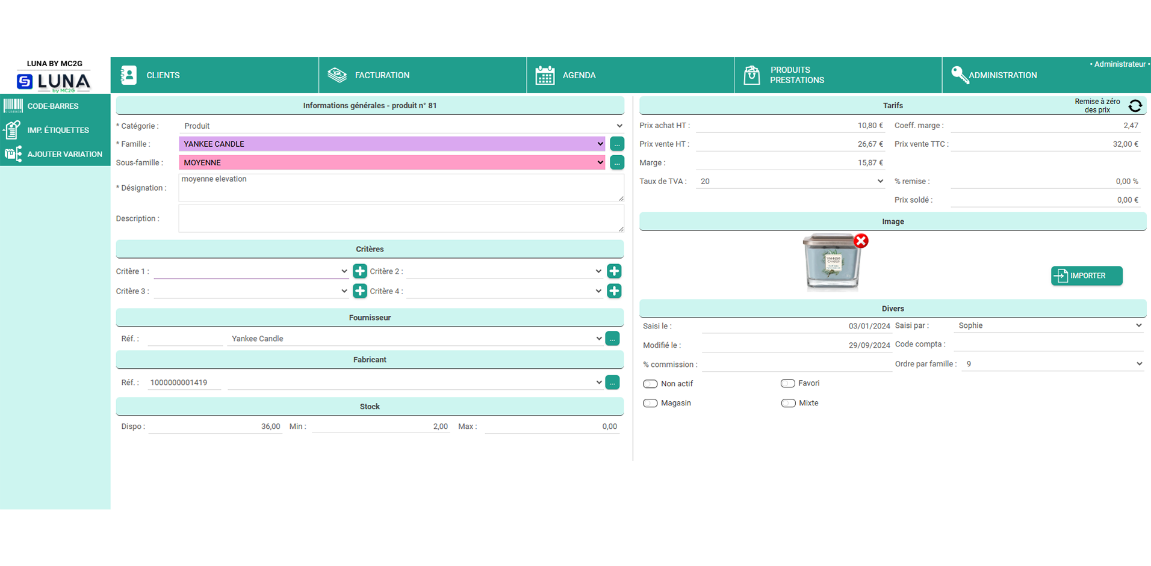Add a value with Critère 3 plus icon

tap(360, 291)
